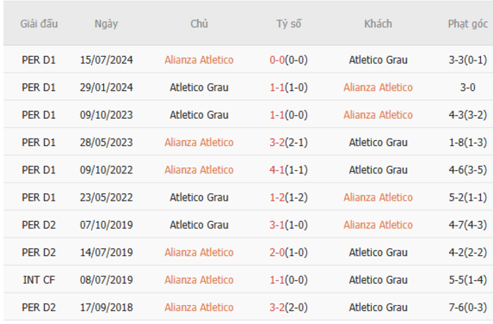Open away team Alianza Atletico on 07/10/2019
This screenshot has width=493, height=324.
(378, 225)
